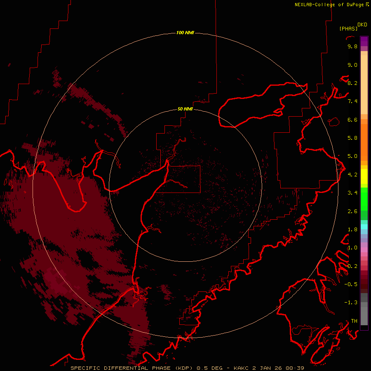Select the 1.8 value on color scale
Screen dimensions: 371x371
352,230
